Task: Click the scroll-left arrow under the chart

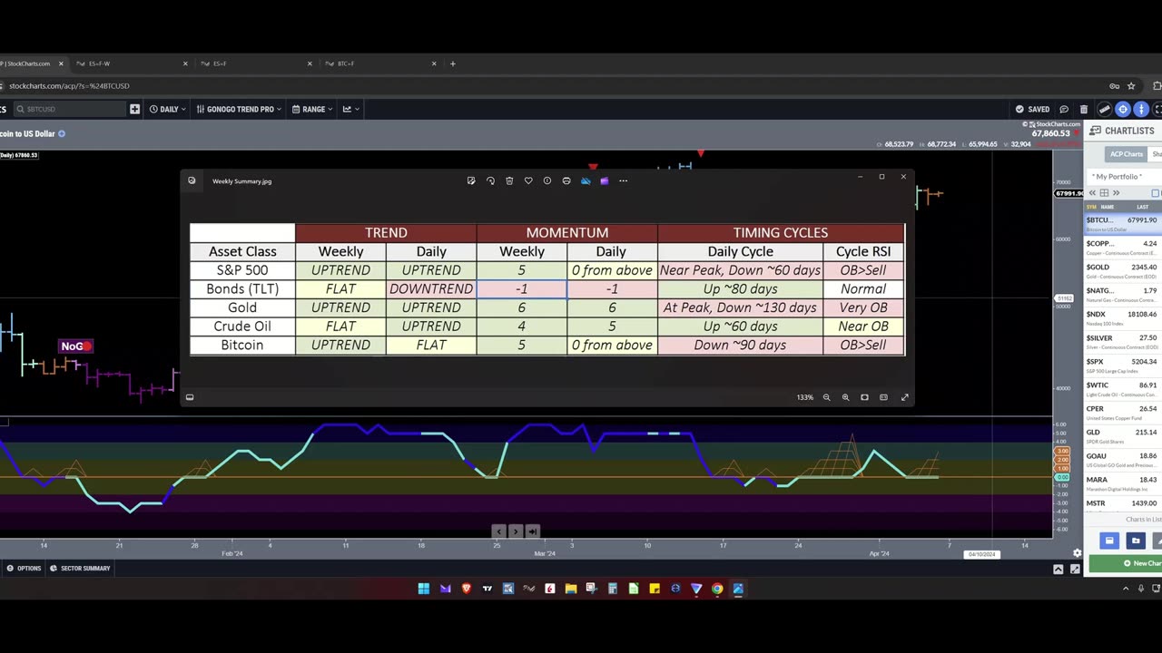Action: (498, 531)
